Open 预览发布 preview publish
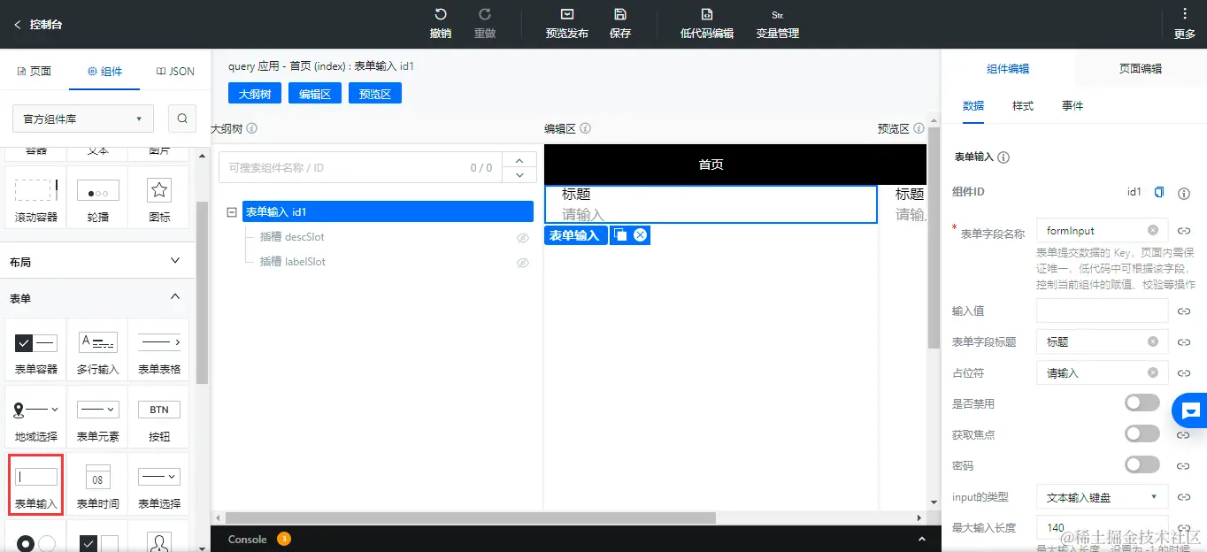This screenshot has width=1207, height=552. tap(567, 24)
